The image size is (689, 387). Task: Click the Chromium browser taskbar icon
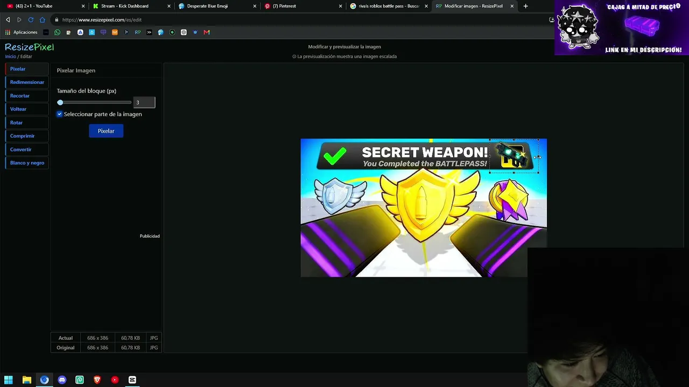44,380
